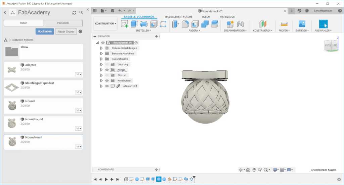Click the rectangular pattern tool icon
344x185 pixels.
[163, 24]
